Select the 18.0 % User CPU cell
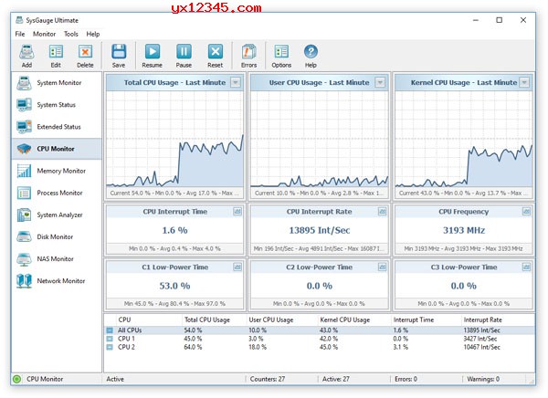 pyautogui.click(x=258, y=347)
